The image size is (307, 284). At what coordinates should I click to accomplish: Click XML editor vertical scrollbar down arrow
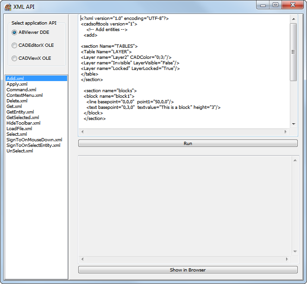(x=294, y=124)
